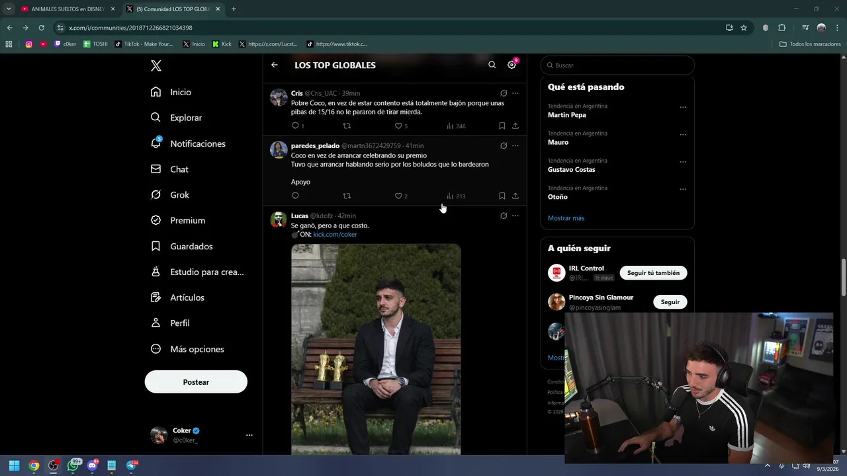Click Mostrar más under trends

566,218
